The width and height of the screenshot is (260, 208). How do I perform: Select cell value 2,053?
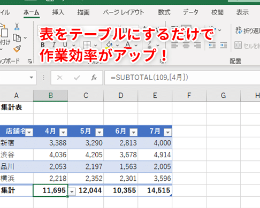51,167
